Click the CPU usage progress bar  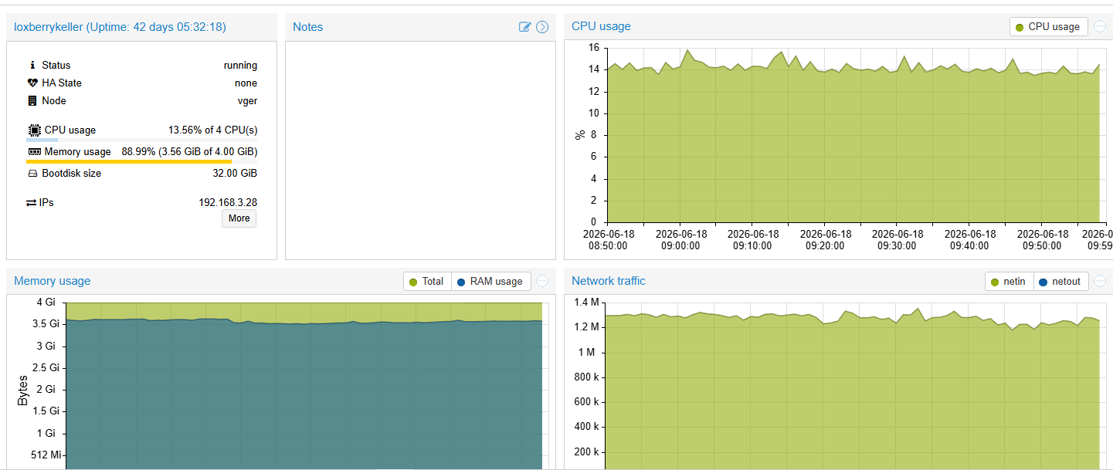[142, 140]
